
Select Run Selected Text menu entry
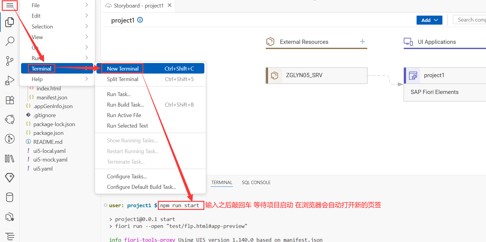click(x=150, y=126)
